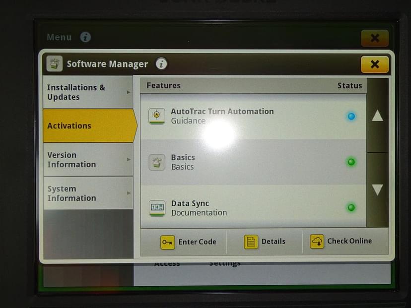Select AutoTrac Turn Automation feature name

[x=222, y=111]
